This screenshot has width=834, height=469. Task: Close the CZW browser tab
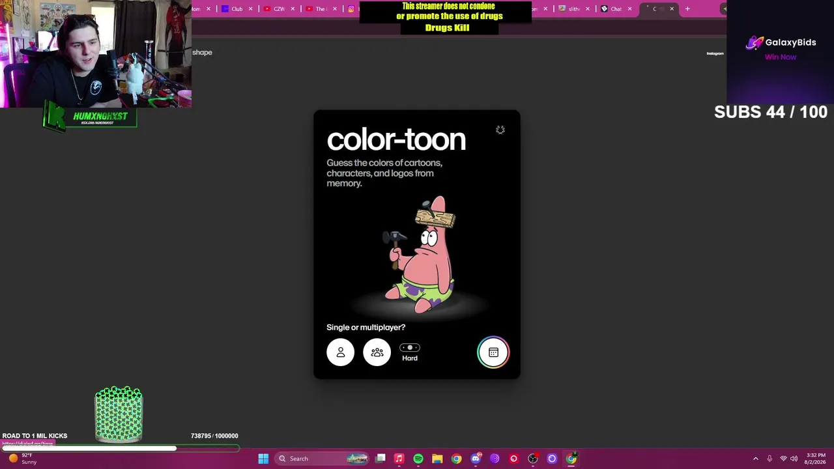[x=292, y=8]
